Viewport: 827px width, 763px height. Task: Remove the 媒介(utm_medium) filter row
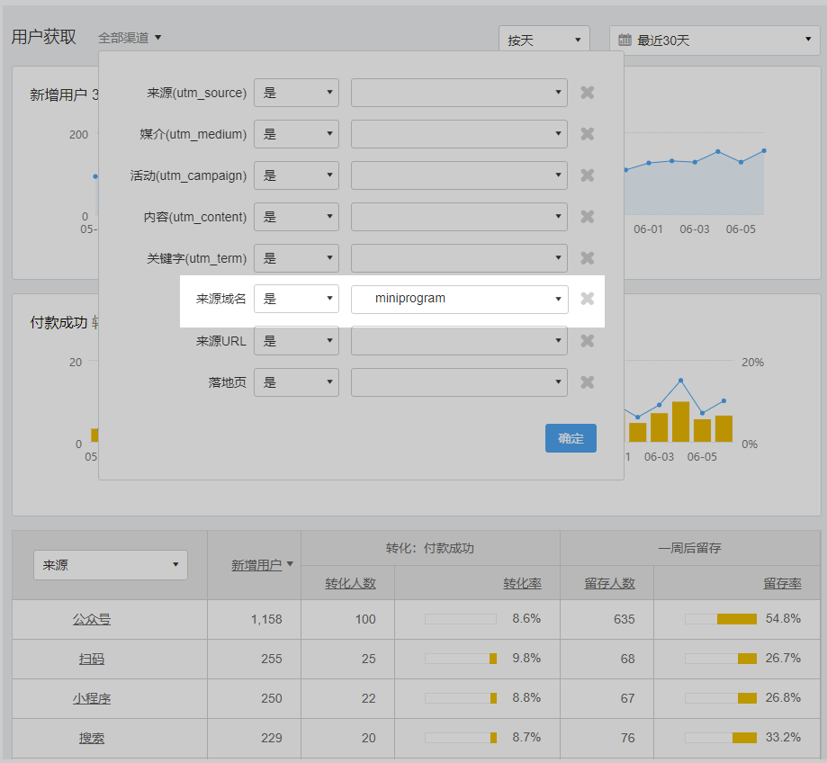tap(588, 133)
